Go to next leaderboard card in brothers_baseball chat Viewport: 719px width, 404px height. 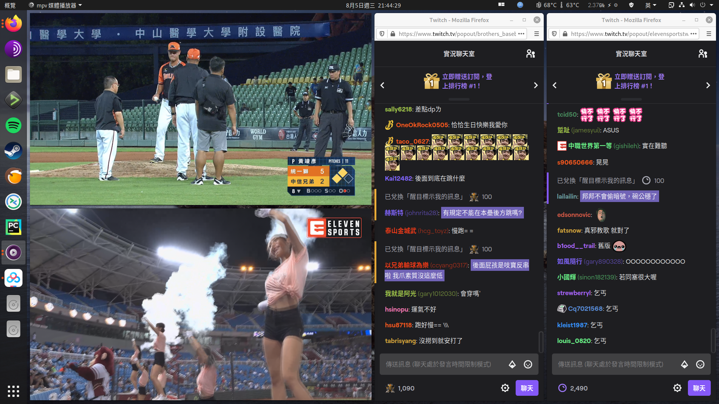536,85
